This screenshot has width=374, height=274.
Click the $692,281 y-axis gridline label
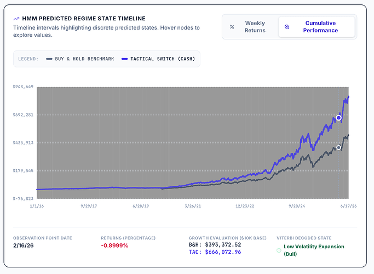(23, 115)
